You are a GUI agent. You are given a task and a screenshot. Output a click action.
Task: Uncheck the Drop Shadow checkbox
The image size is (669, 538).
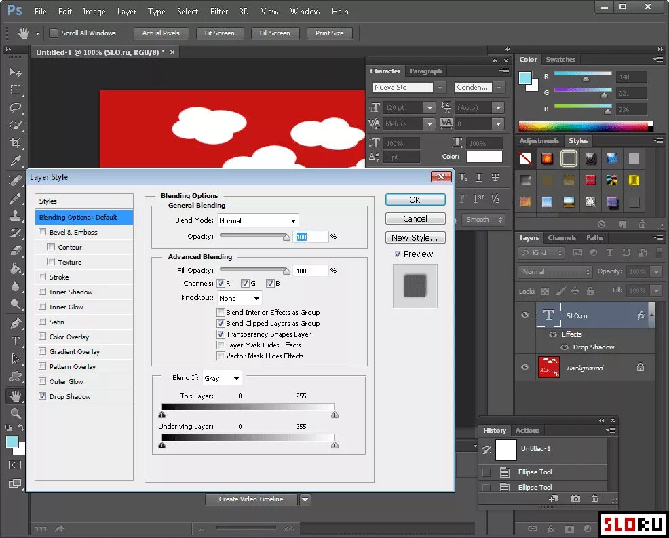tap(42, 396)
